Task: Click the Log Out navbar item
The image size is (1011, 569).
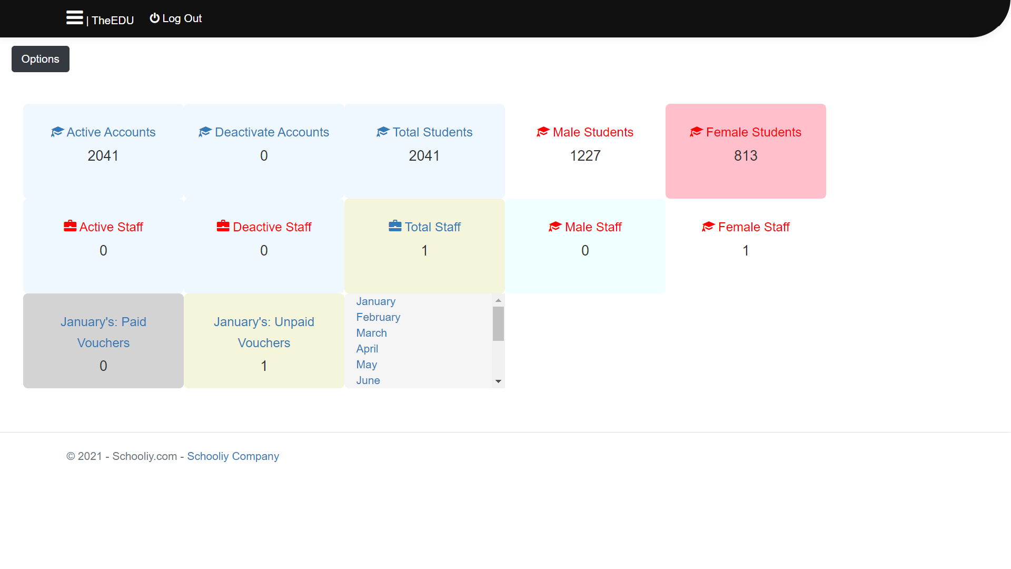Action: coord(182,18)
